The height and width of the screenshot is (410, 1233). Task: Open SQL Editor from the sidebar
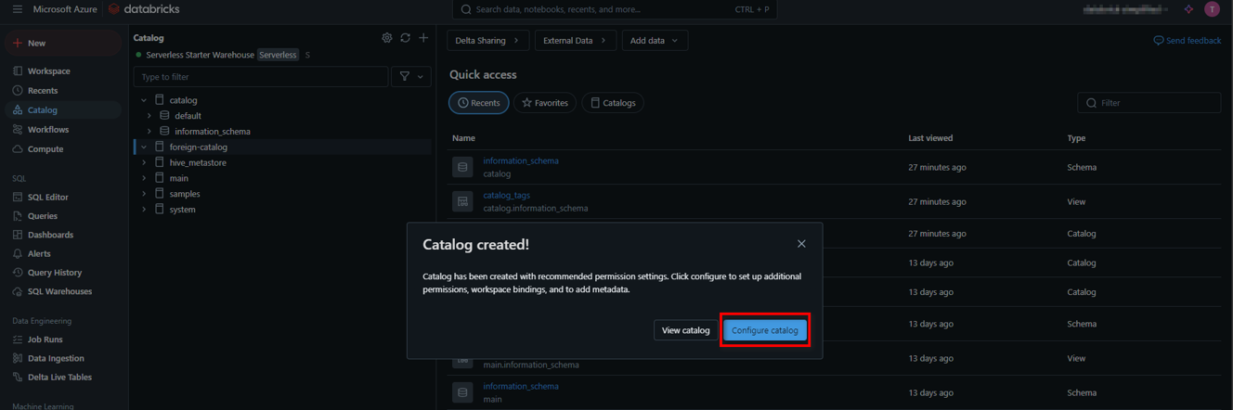[47, 197]
